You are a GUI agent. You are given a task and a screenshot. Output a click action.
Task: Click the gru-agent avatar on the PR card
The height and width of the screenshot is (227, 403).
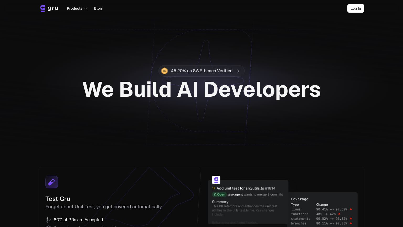click(x=216, y=180)
